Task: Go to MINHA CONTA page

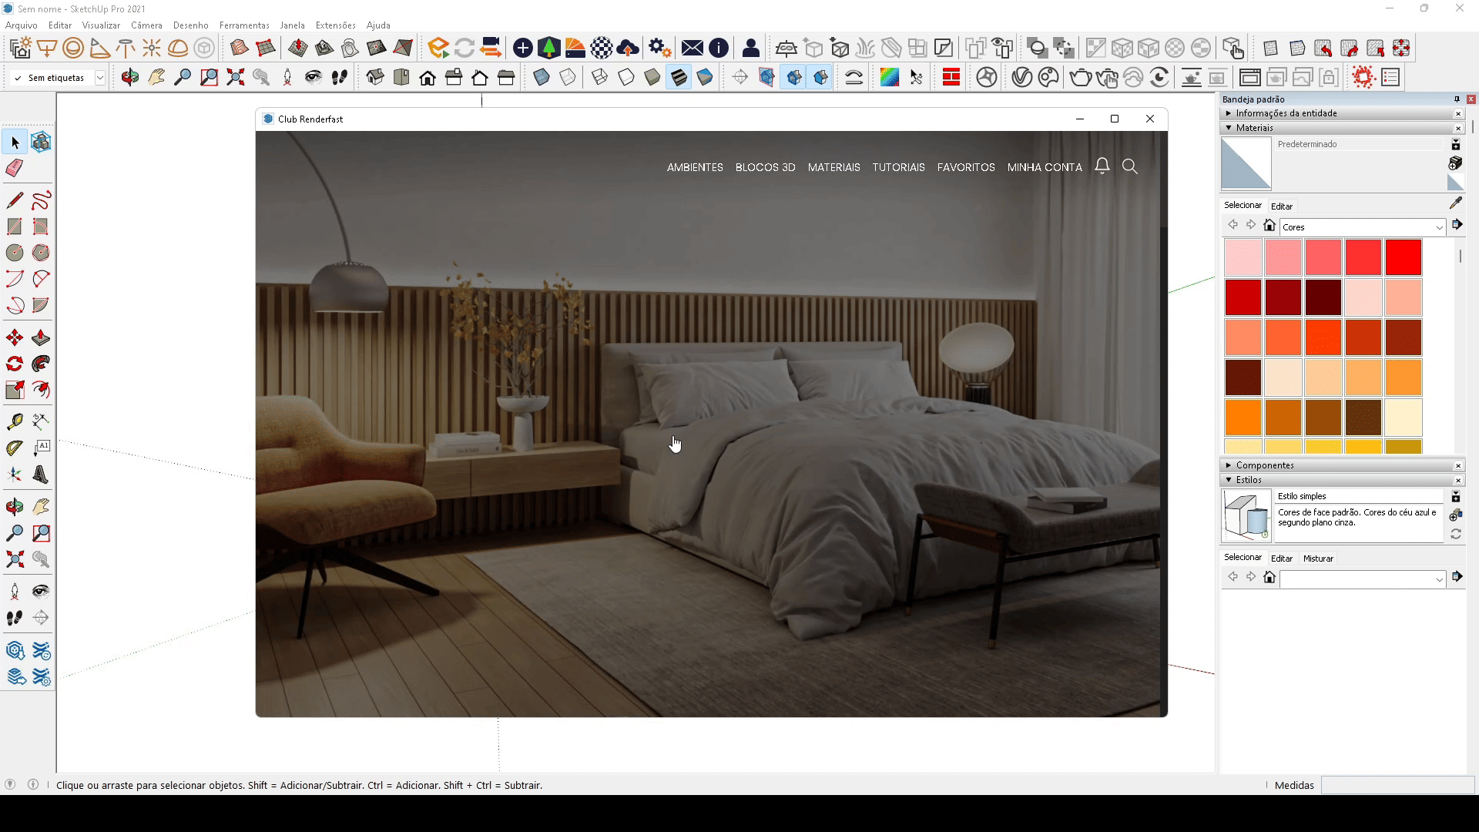Action: coord(1045,167)
